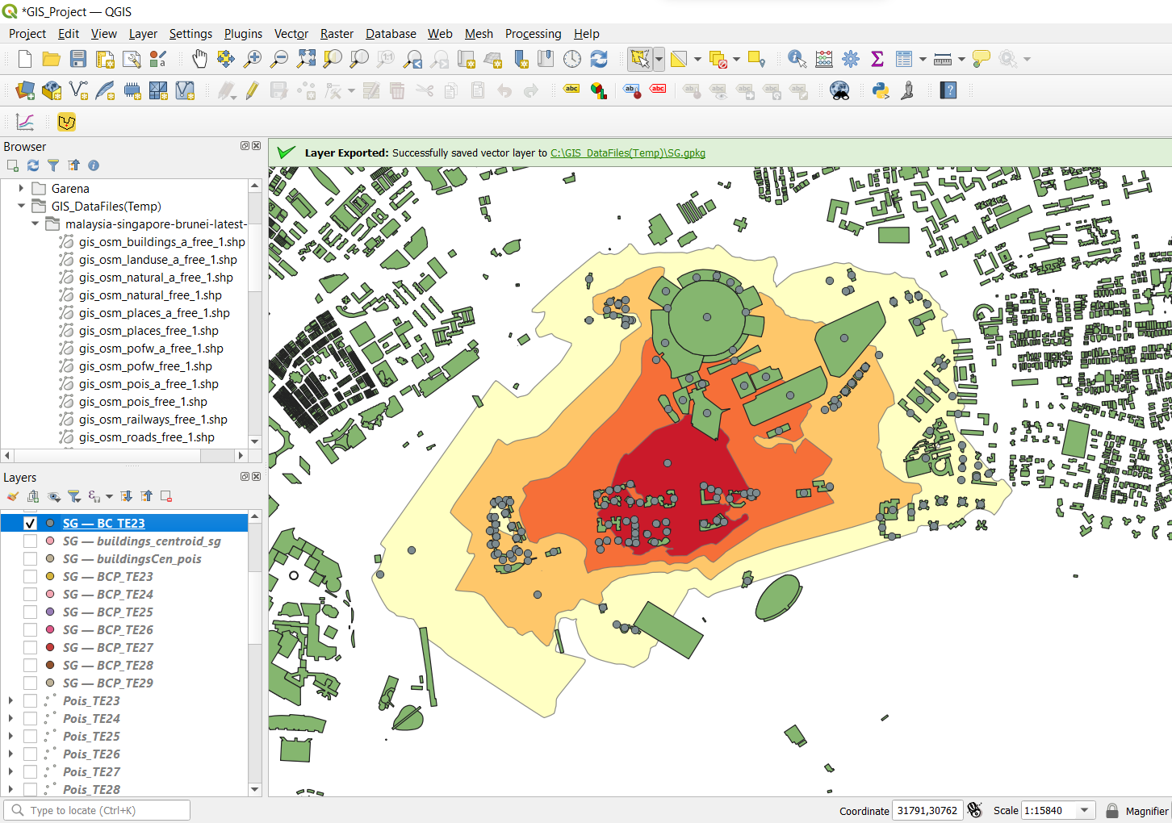Open the Processing Toolbox gear icon
Image resolution: width=1172 pixels, height=823 pixels.
tap(851, 59)
